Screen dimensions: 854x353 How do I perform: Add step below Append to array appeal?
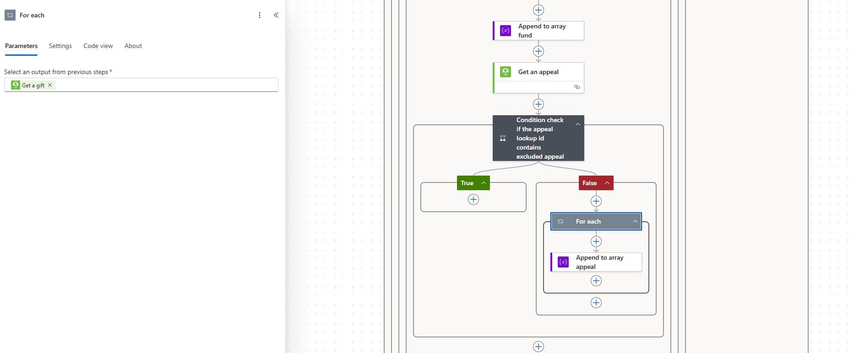click(596, 281)
